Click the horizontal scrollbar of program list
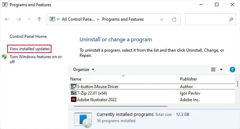Viewport: 240px width, 129px height. click(121, 106)
